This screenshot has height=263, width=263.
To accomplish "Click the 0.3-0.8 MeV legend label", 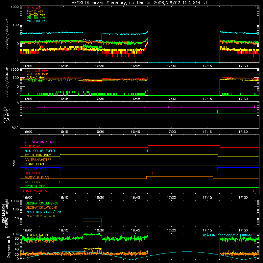I will [x=37, y=74].
